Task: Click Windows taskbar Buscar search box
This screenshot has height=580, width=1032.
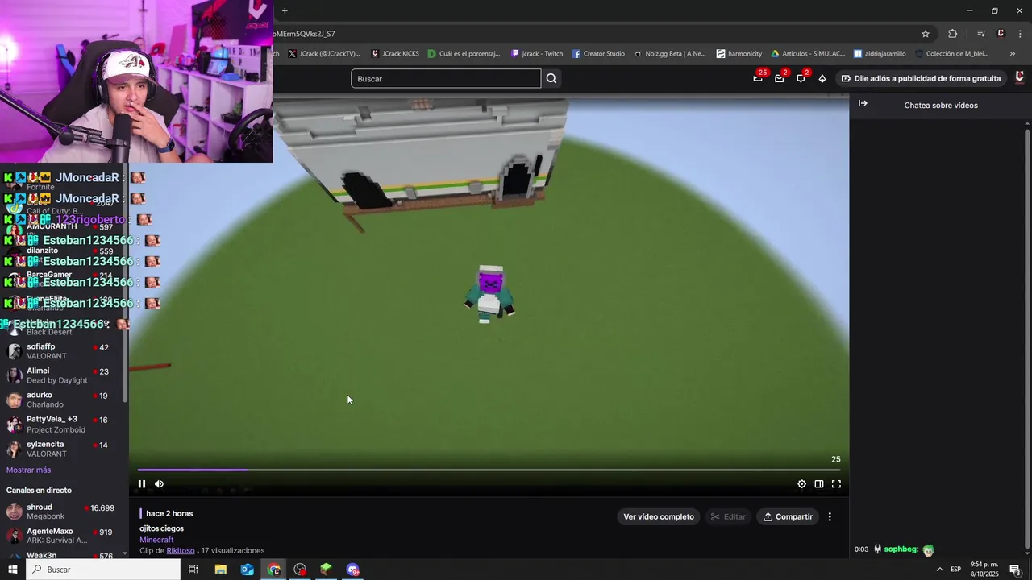Action: [x=103, y=570]
